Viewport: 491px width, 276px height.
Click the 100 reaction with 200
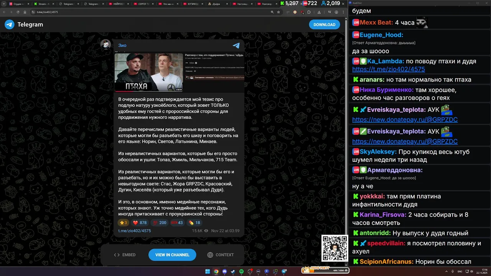160,223
